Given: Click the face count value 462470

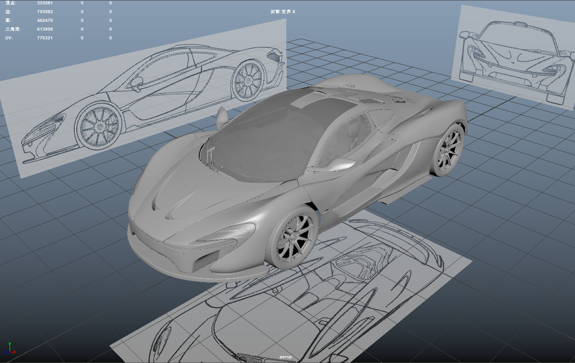Looking at the screenshot, I should [45, 21].
